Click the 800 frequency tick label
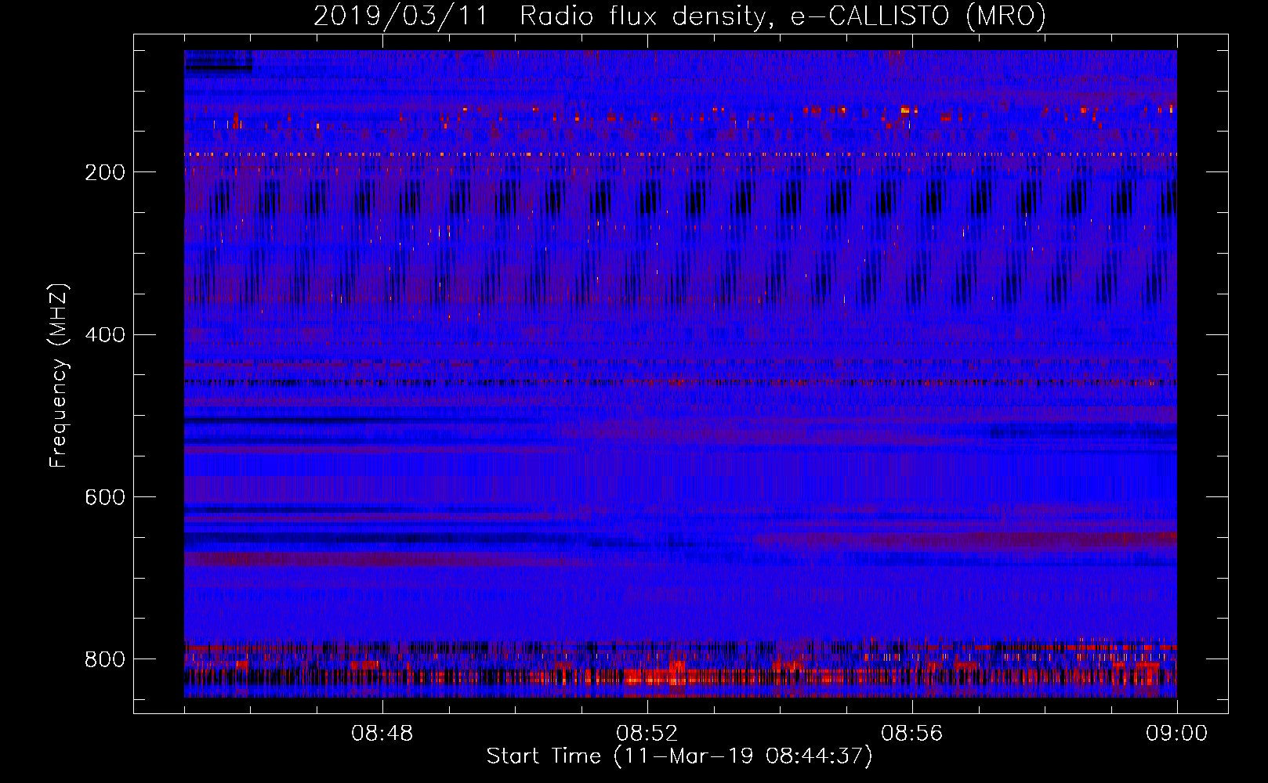1268x783 pixels. 104,659
